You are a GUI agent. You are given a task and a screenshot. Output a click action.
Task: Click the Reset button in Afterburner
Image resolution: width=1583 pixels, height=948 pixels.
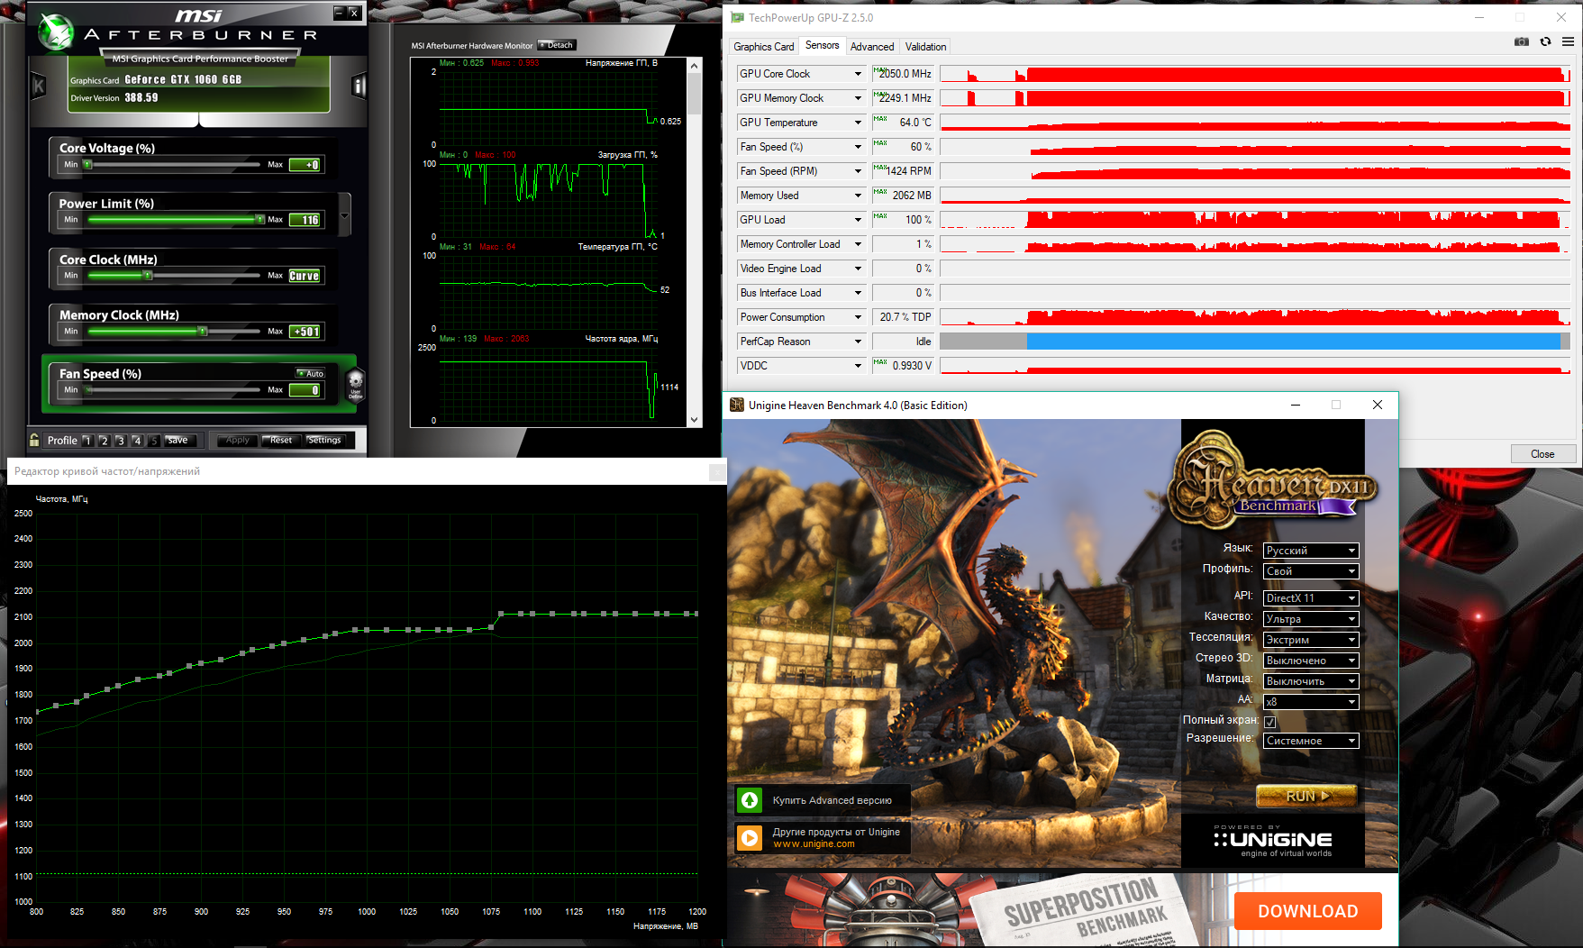pyautogui.click(x=281, y=441)
